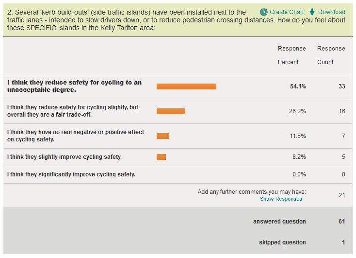Open the Create Chart link
This screenshot has width=356, height=258.
(x=287, y=12)
